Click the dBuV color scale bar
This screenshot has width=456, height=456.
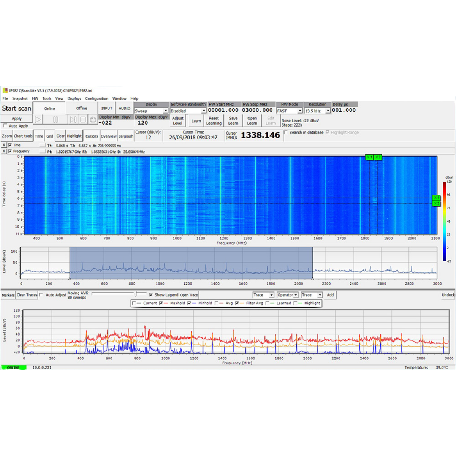(x=444, y=222)
